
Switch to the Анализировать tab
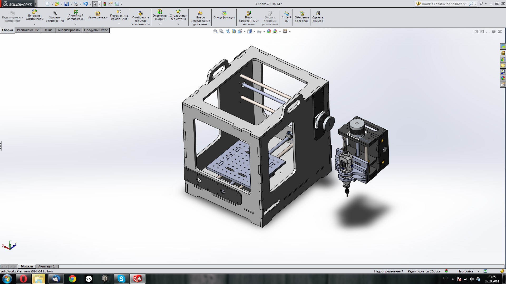coord(69,30)
